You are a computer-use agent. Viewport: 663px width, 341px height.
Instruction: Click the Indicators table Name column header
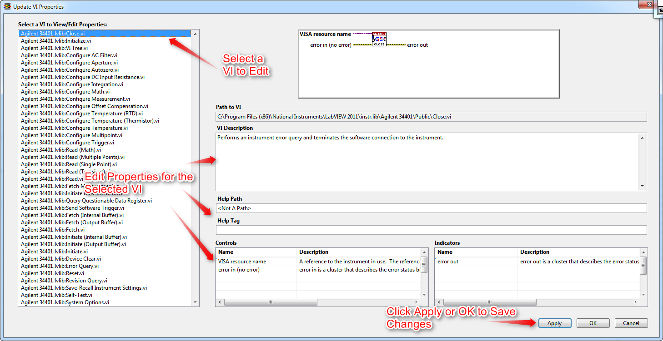(x=477, y=252)
